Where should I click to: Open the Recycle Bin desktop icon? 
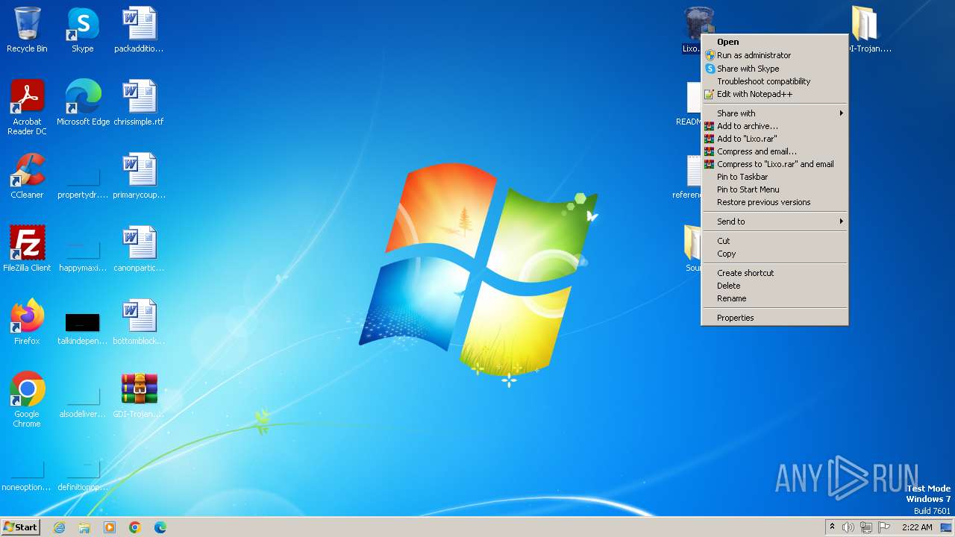click(x=27, y=31)
